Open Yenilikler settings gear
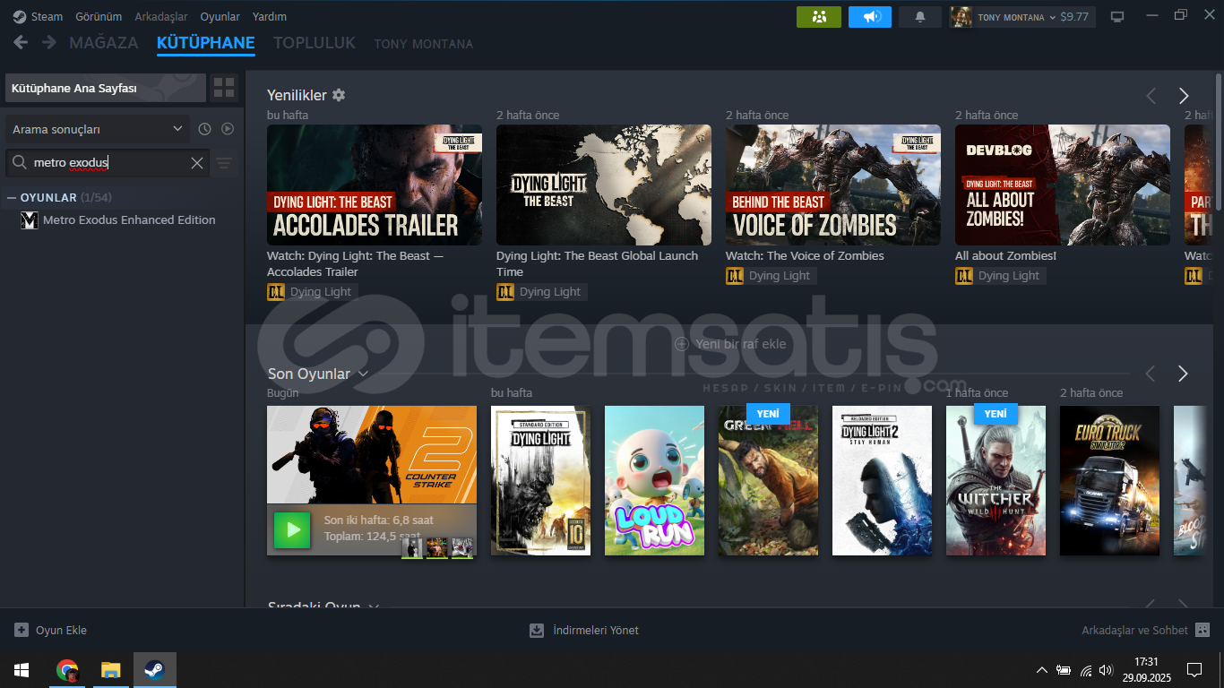The image size is (1224, 688). (339, 95)
